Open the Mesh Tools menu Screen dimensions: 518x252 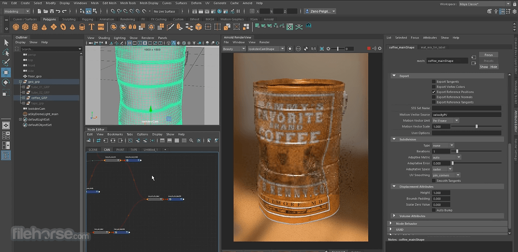tap(128, 3)
